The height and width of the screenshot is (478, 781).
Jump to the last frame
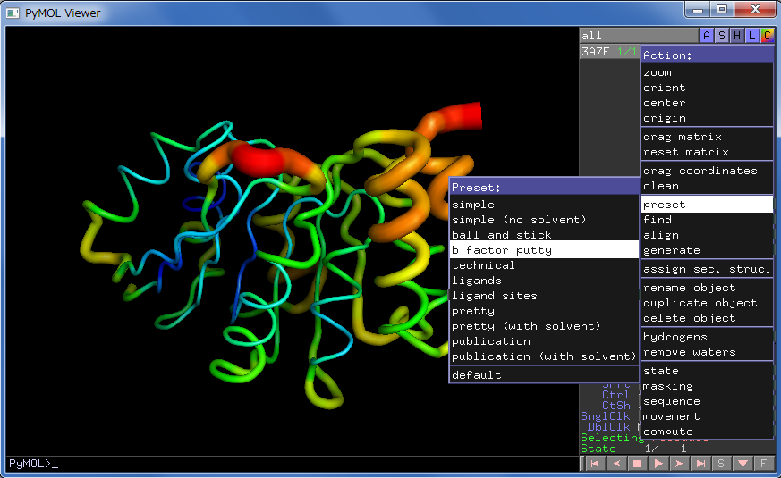tap(701, 464)
